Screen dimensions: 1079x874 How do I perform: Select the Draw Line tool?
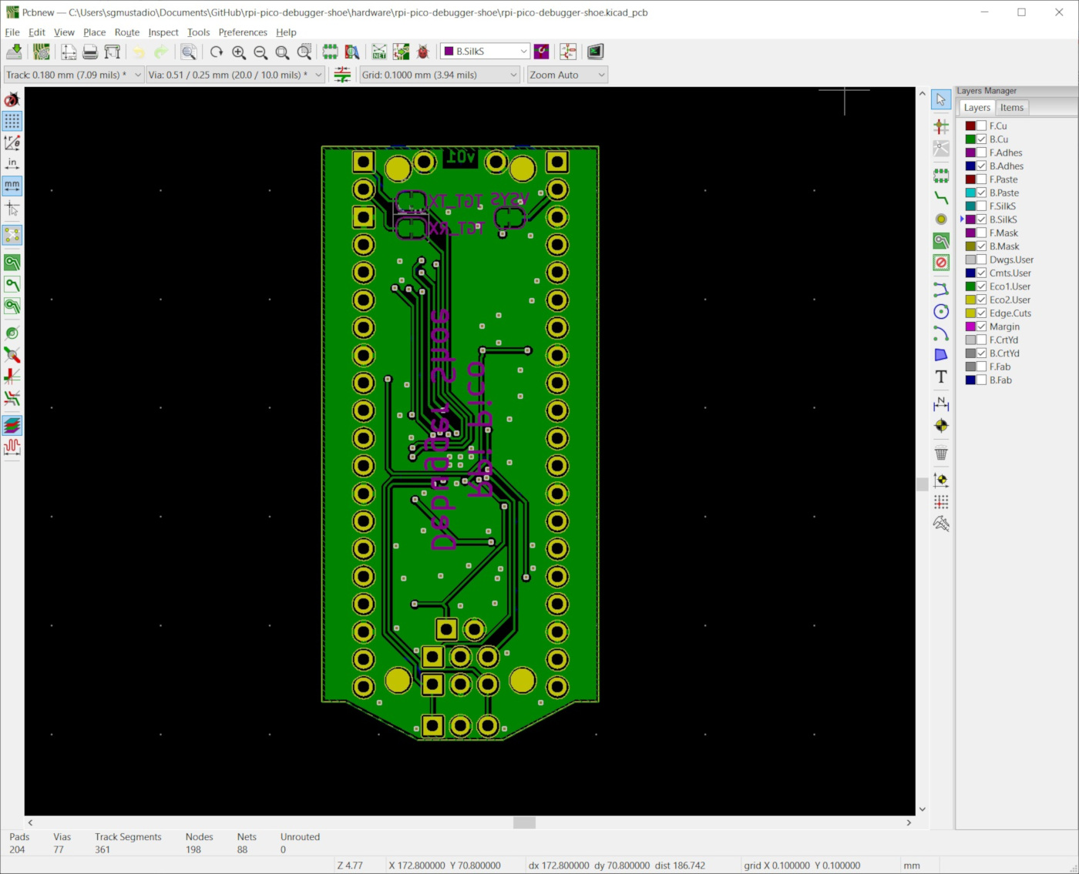pos(941,290)
